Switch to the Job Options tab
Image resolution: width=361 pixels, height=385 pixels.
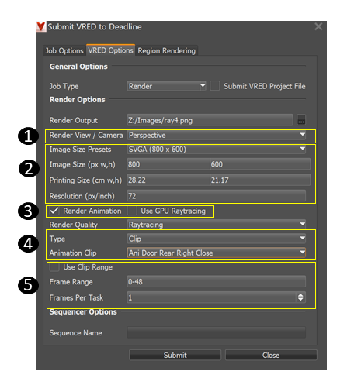(64, 50)
